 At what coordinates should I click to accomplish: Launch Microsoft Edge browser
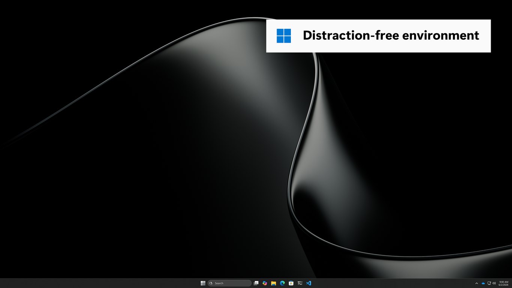(x=282, y=283)
